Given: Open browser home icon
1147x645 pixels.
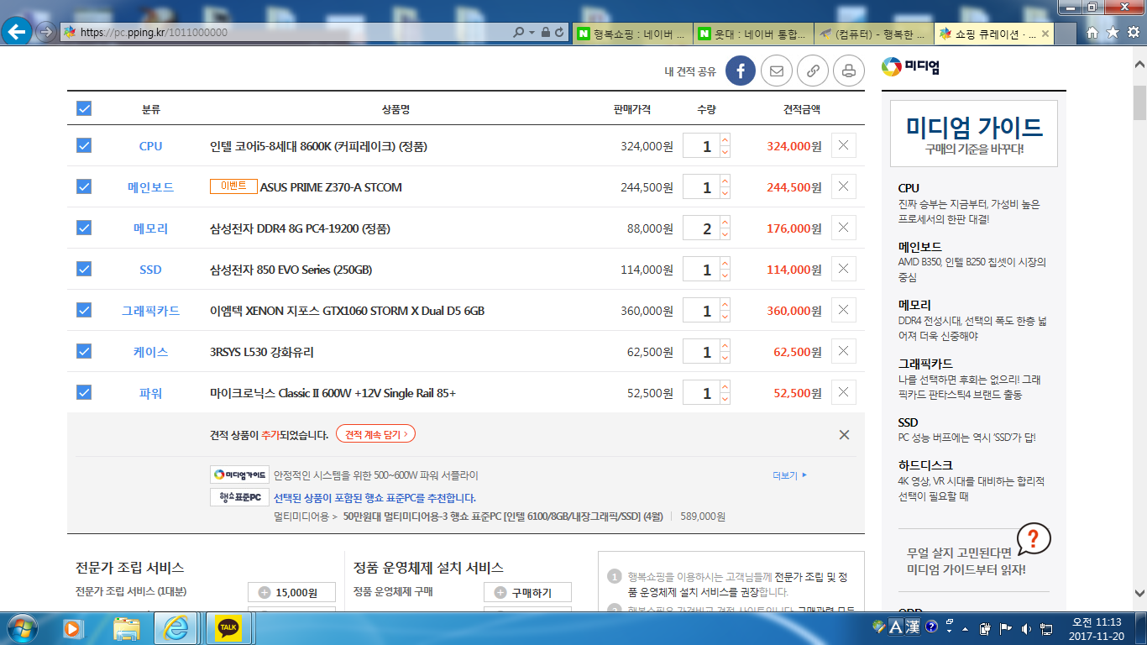Looking at the screenshot, I should [x=1092, y=32].
